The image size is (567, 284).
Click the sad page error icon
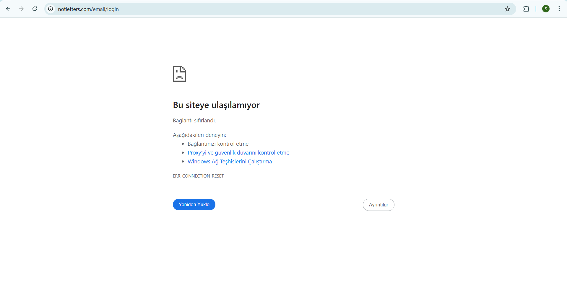[x=179, y=74]
